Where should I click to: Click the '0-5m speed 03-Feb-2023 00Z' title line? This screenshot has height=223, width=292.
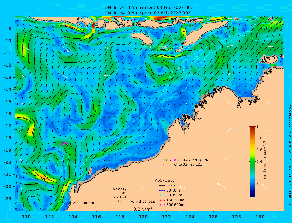tap(147, 13)
